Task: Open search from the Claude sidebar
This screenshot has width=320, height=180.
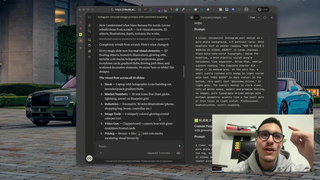Action: (x=89, y=31)
